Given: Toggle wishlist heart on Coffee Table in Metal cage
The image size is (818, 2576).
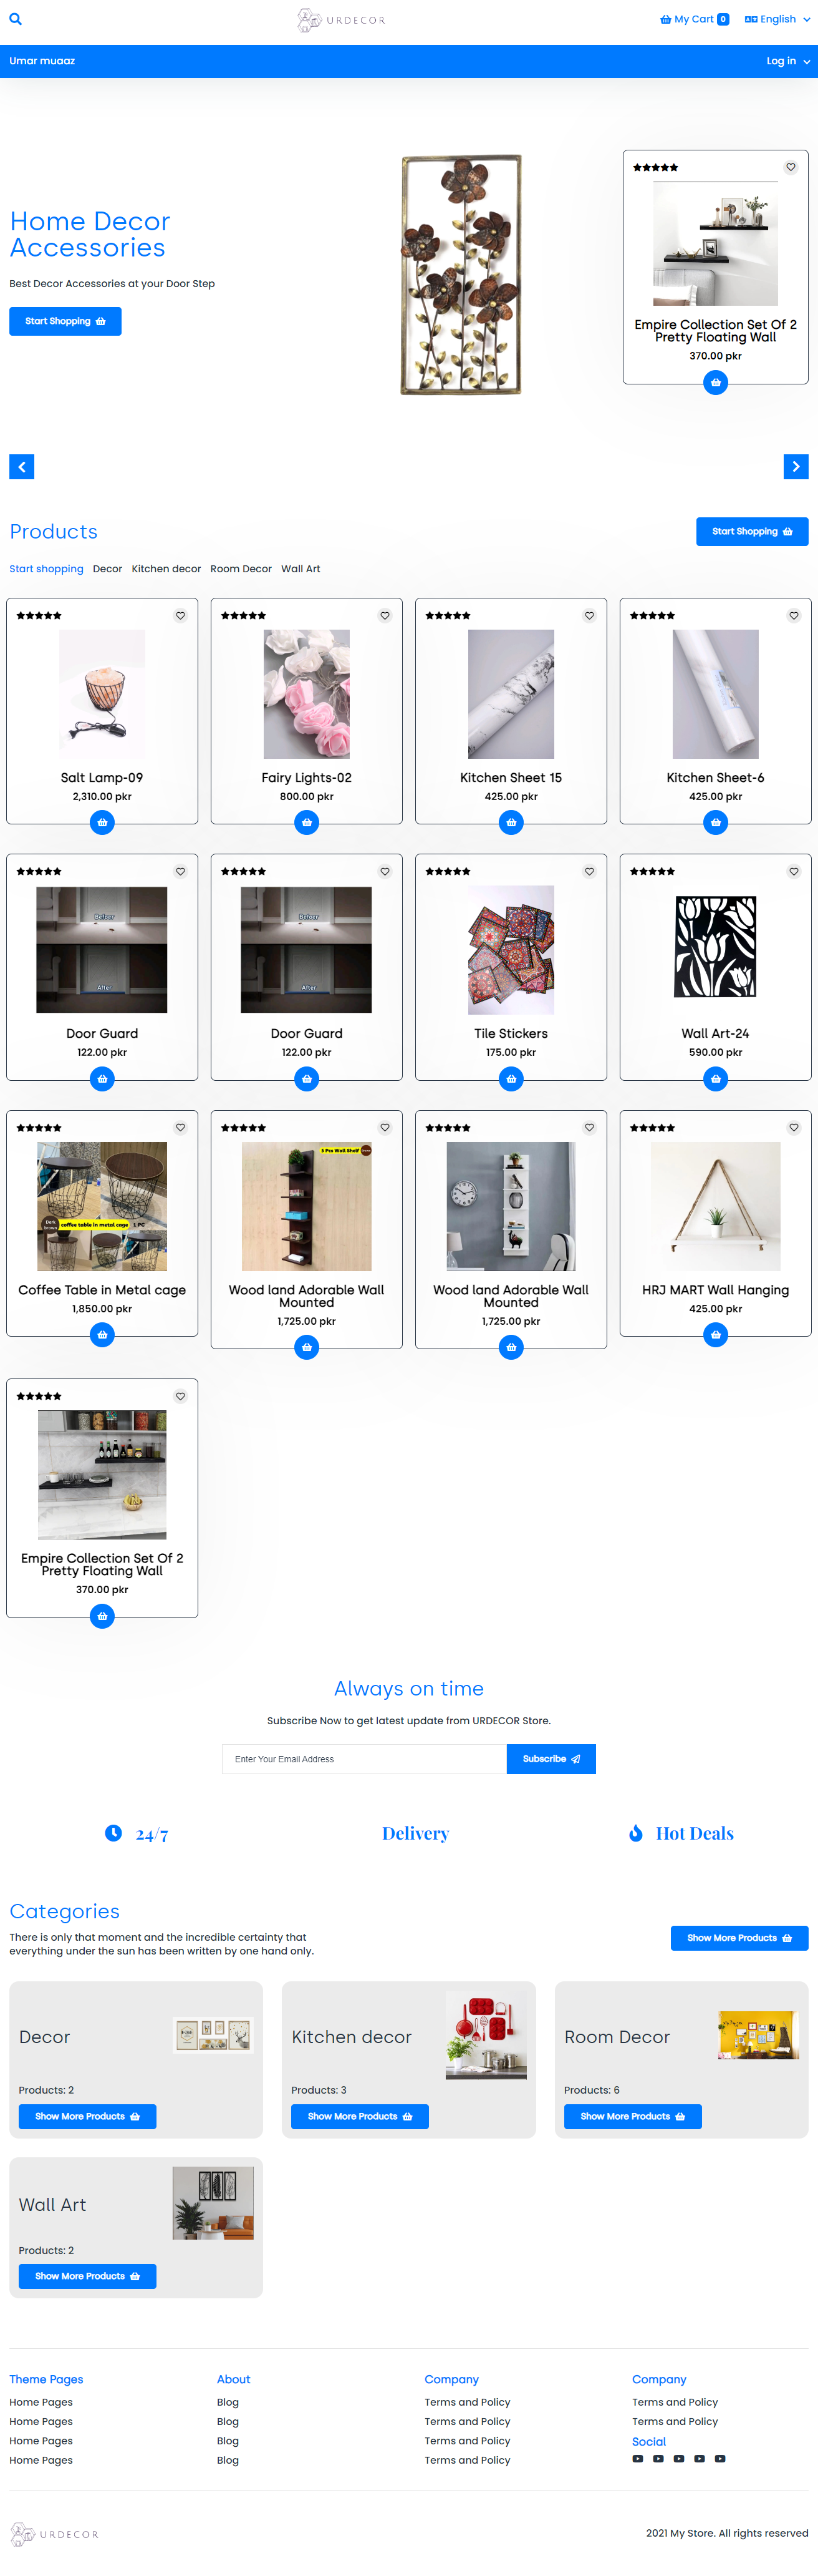Looking at the screenshot, I should pos(180,1127).
